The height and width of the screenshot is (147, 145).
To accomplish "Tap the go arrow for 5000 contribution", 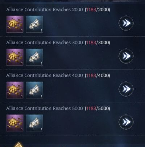I will tap(126, 122).
